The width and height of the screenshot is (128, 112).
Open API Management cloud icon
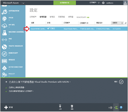[x=4, y=26]
